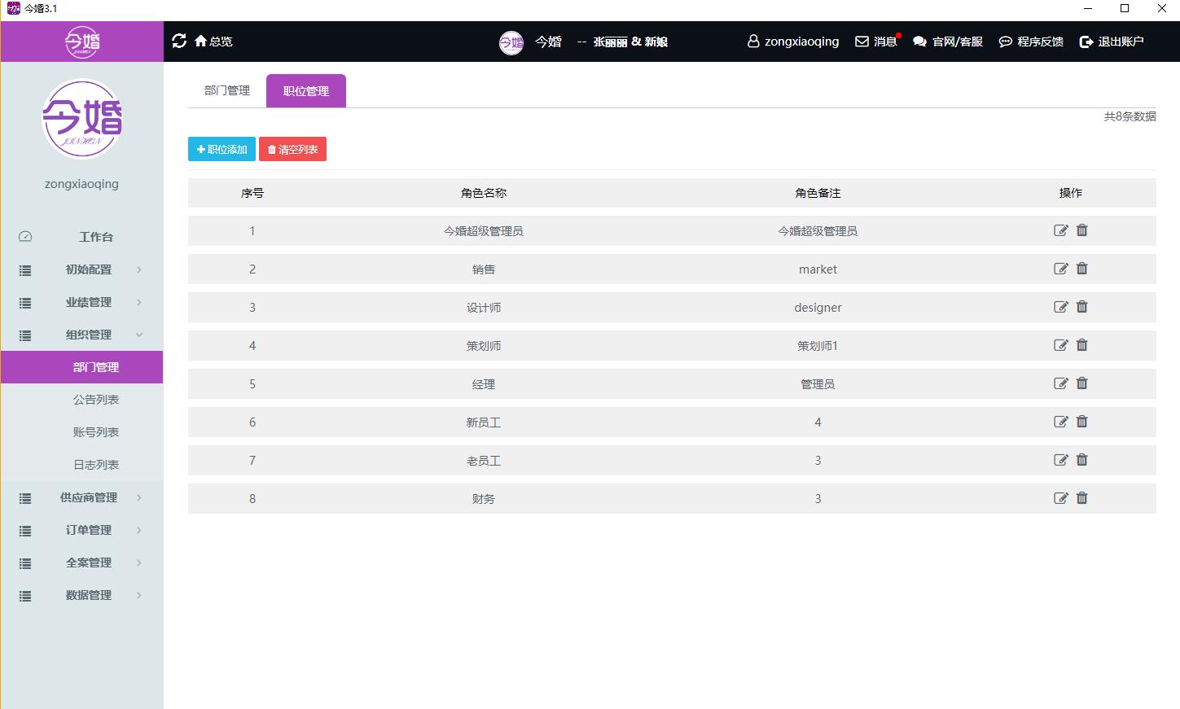Click the 操作 column header

pos(1071,193)
